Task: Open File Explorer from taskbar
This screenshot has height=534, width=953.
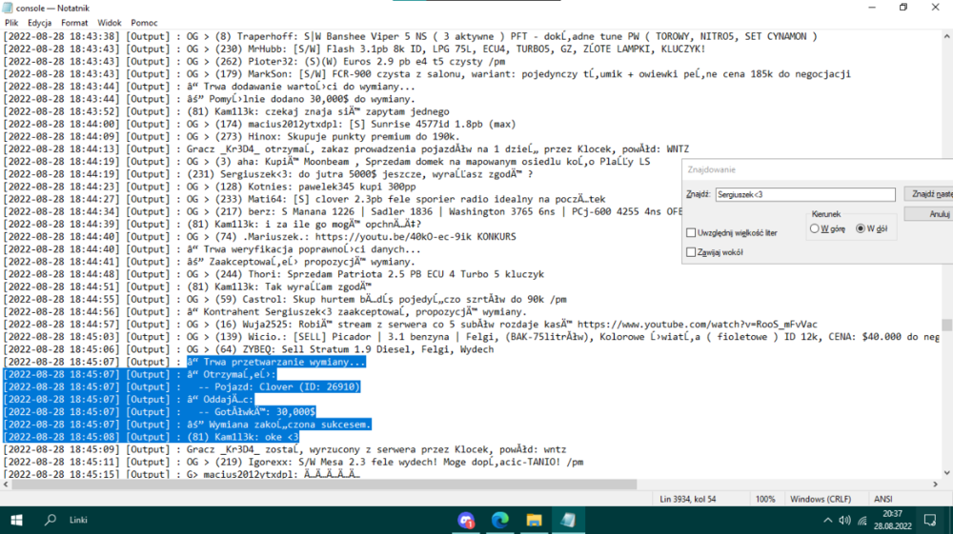Action: [x=534, y=520]
